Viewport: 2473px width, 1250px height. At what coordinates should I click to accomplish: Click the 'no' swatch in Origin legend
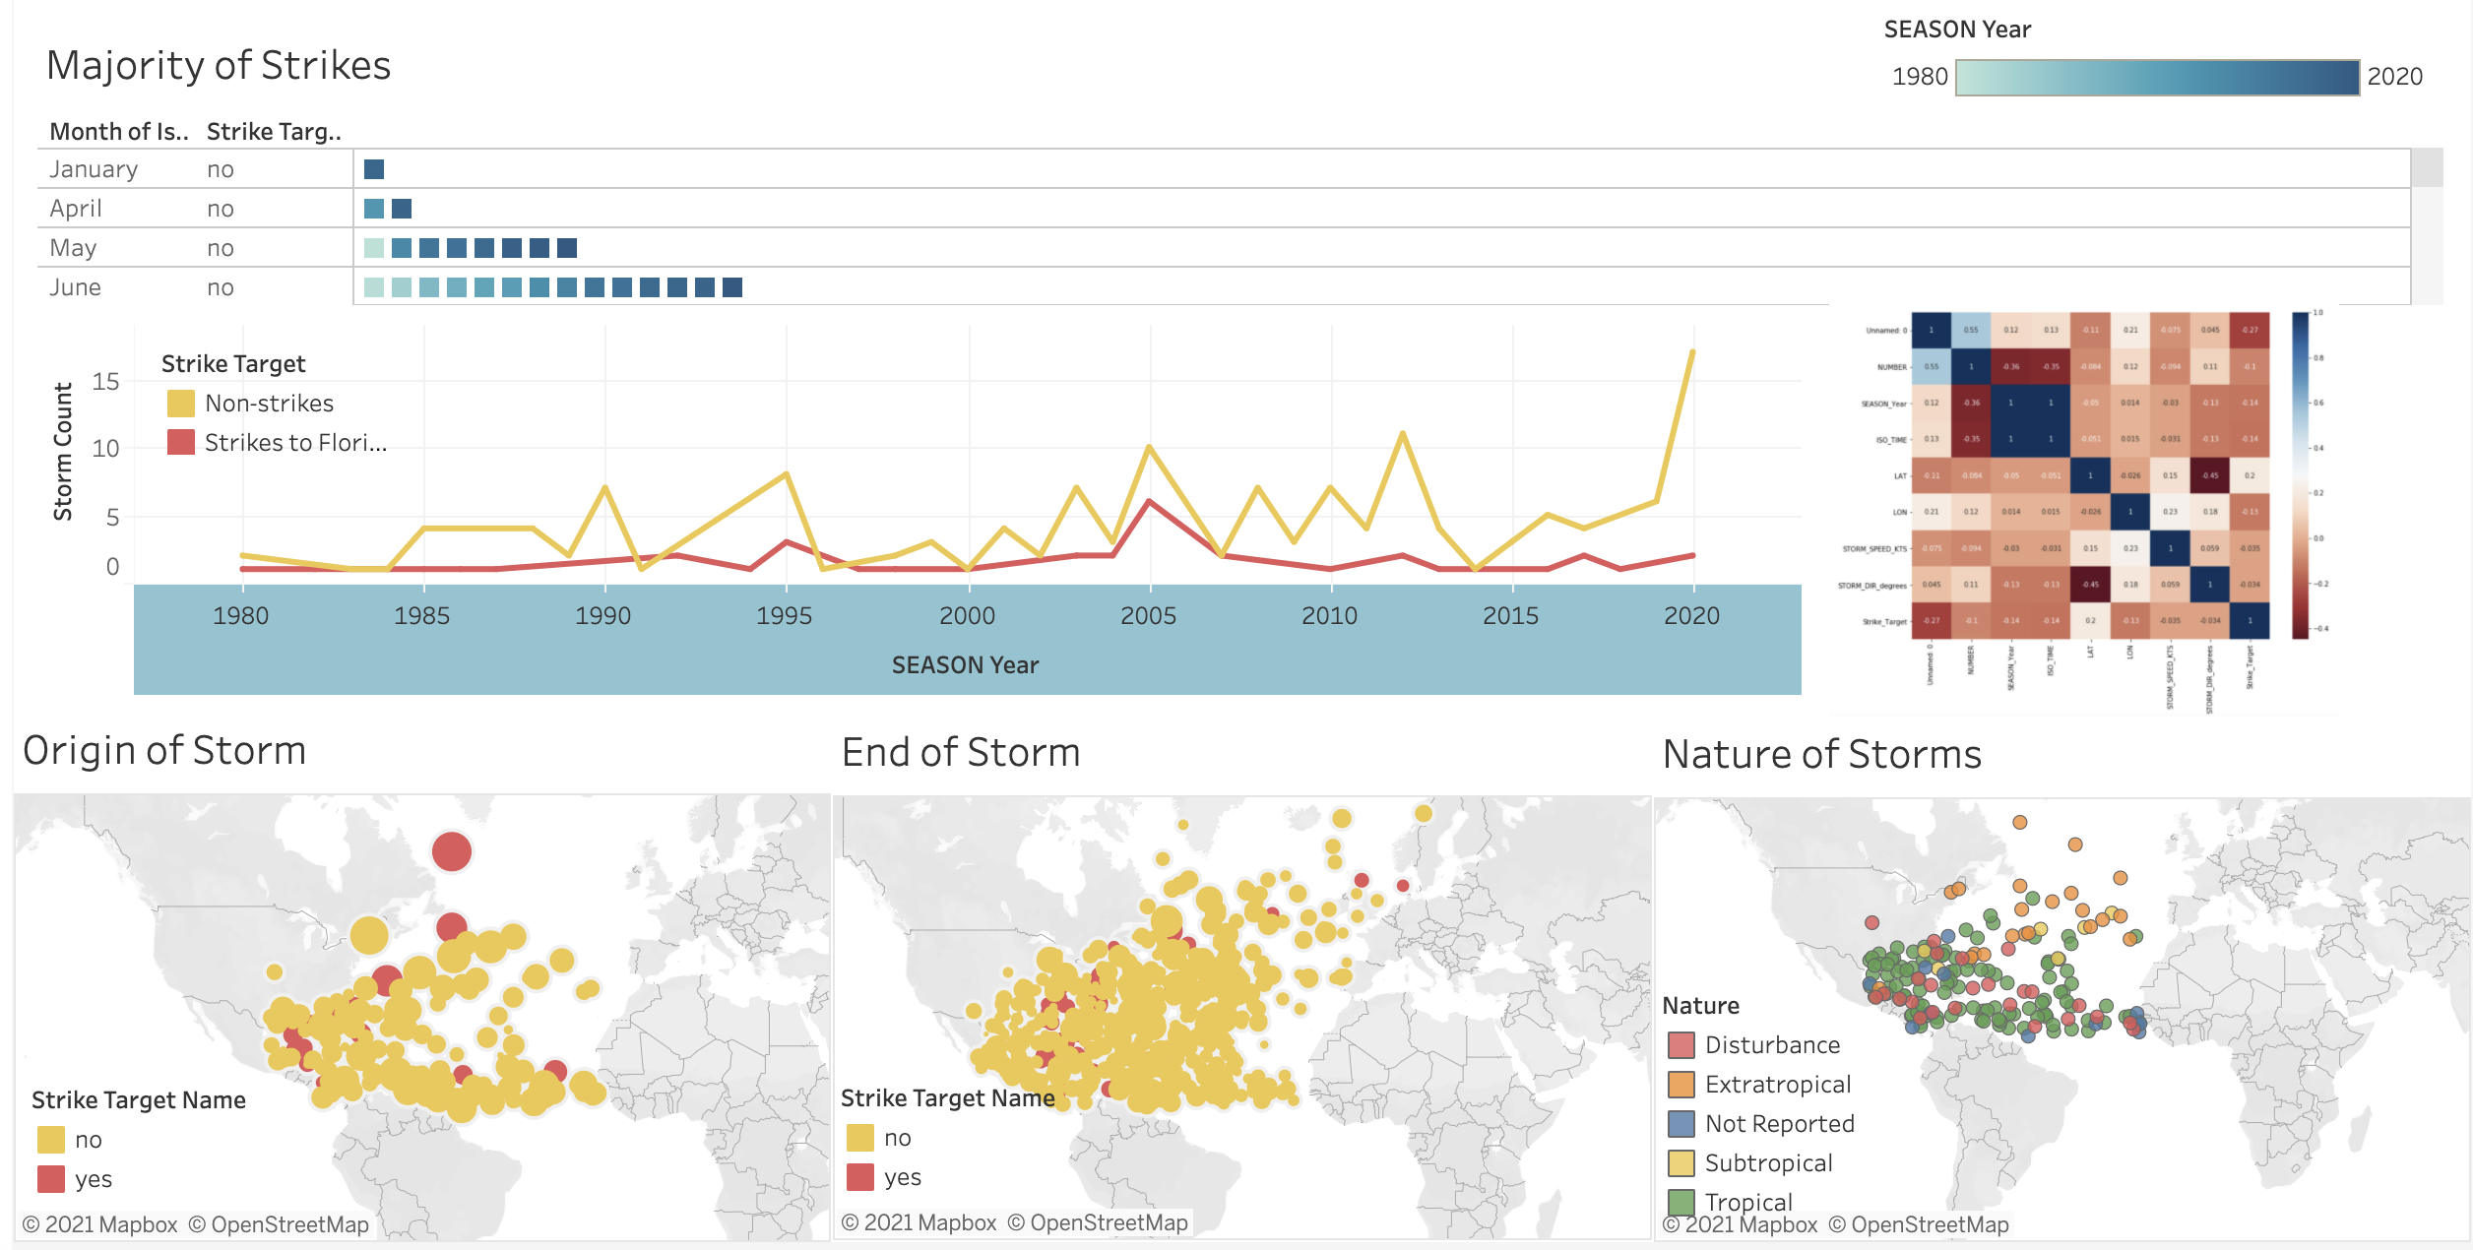point(51,1140)
